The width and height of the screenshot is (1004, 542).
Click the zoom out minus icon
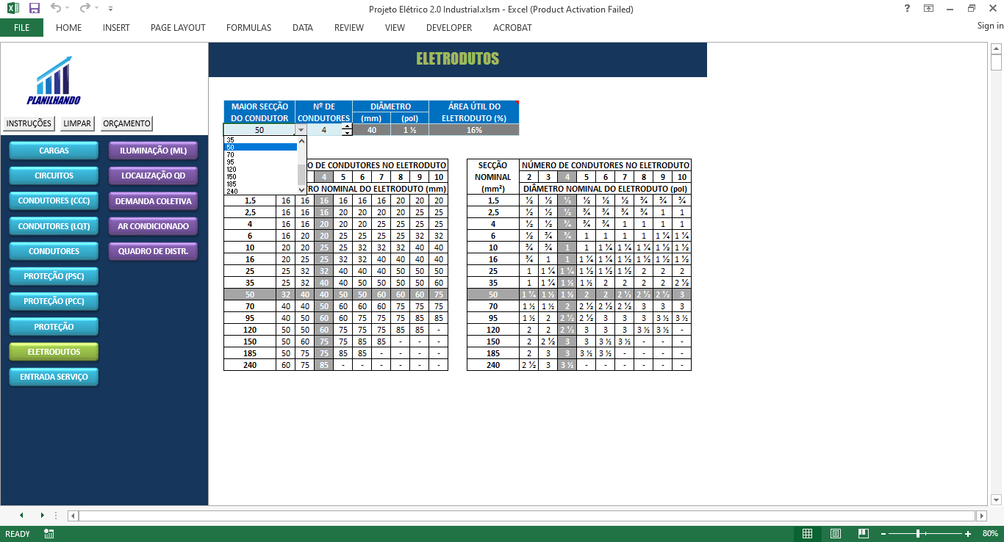tap(883, 534)
